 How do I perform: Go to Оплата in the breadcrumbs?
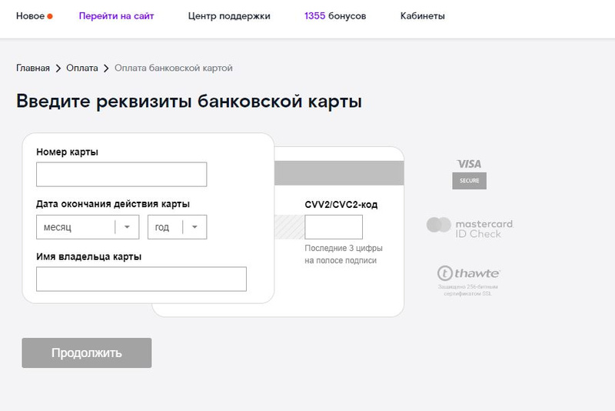tap(82, 68)
